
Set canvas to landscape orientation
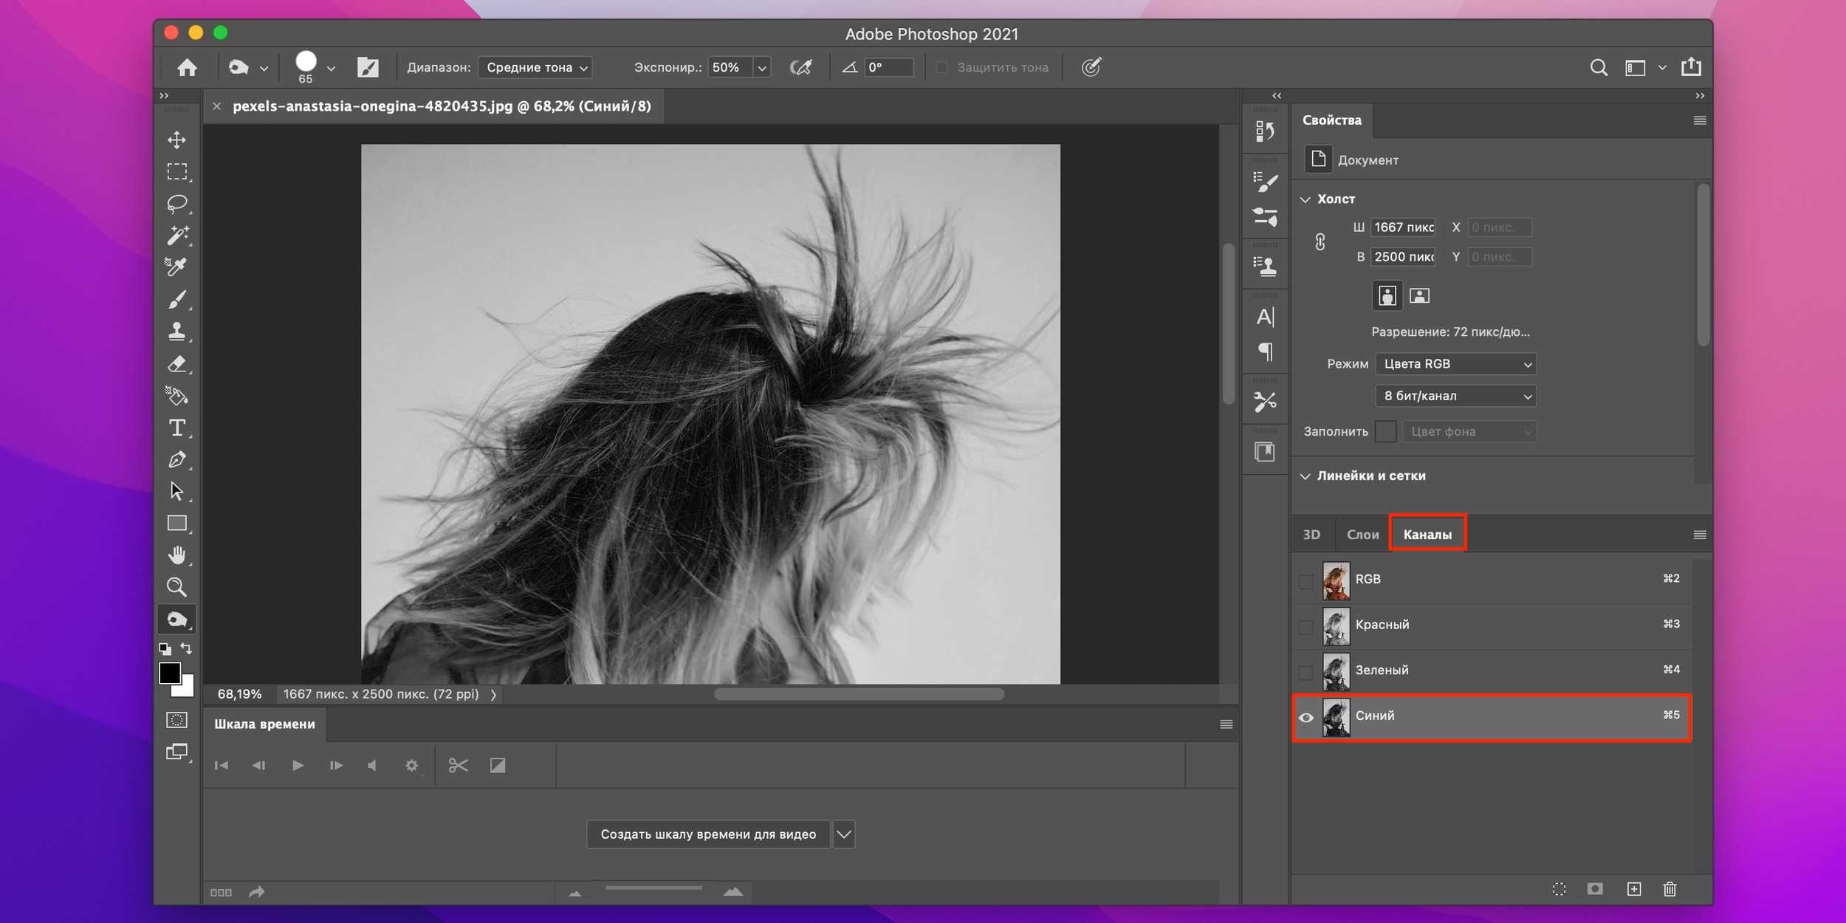pos(1419,295)
